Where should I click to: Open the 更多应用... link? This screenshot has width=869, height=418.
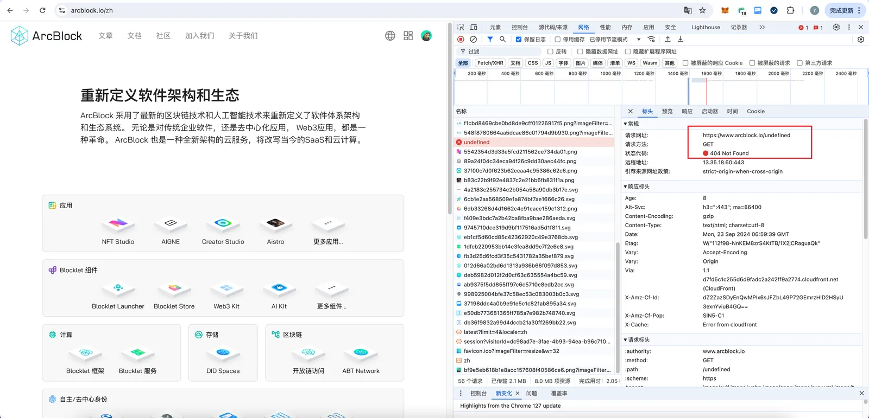pos(328,242)
